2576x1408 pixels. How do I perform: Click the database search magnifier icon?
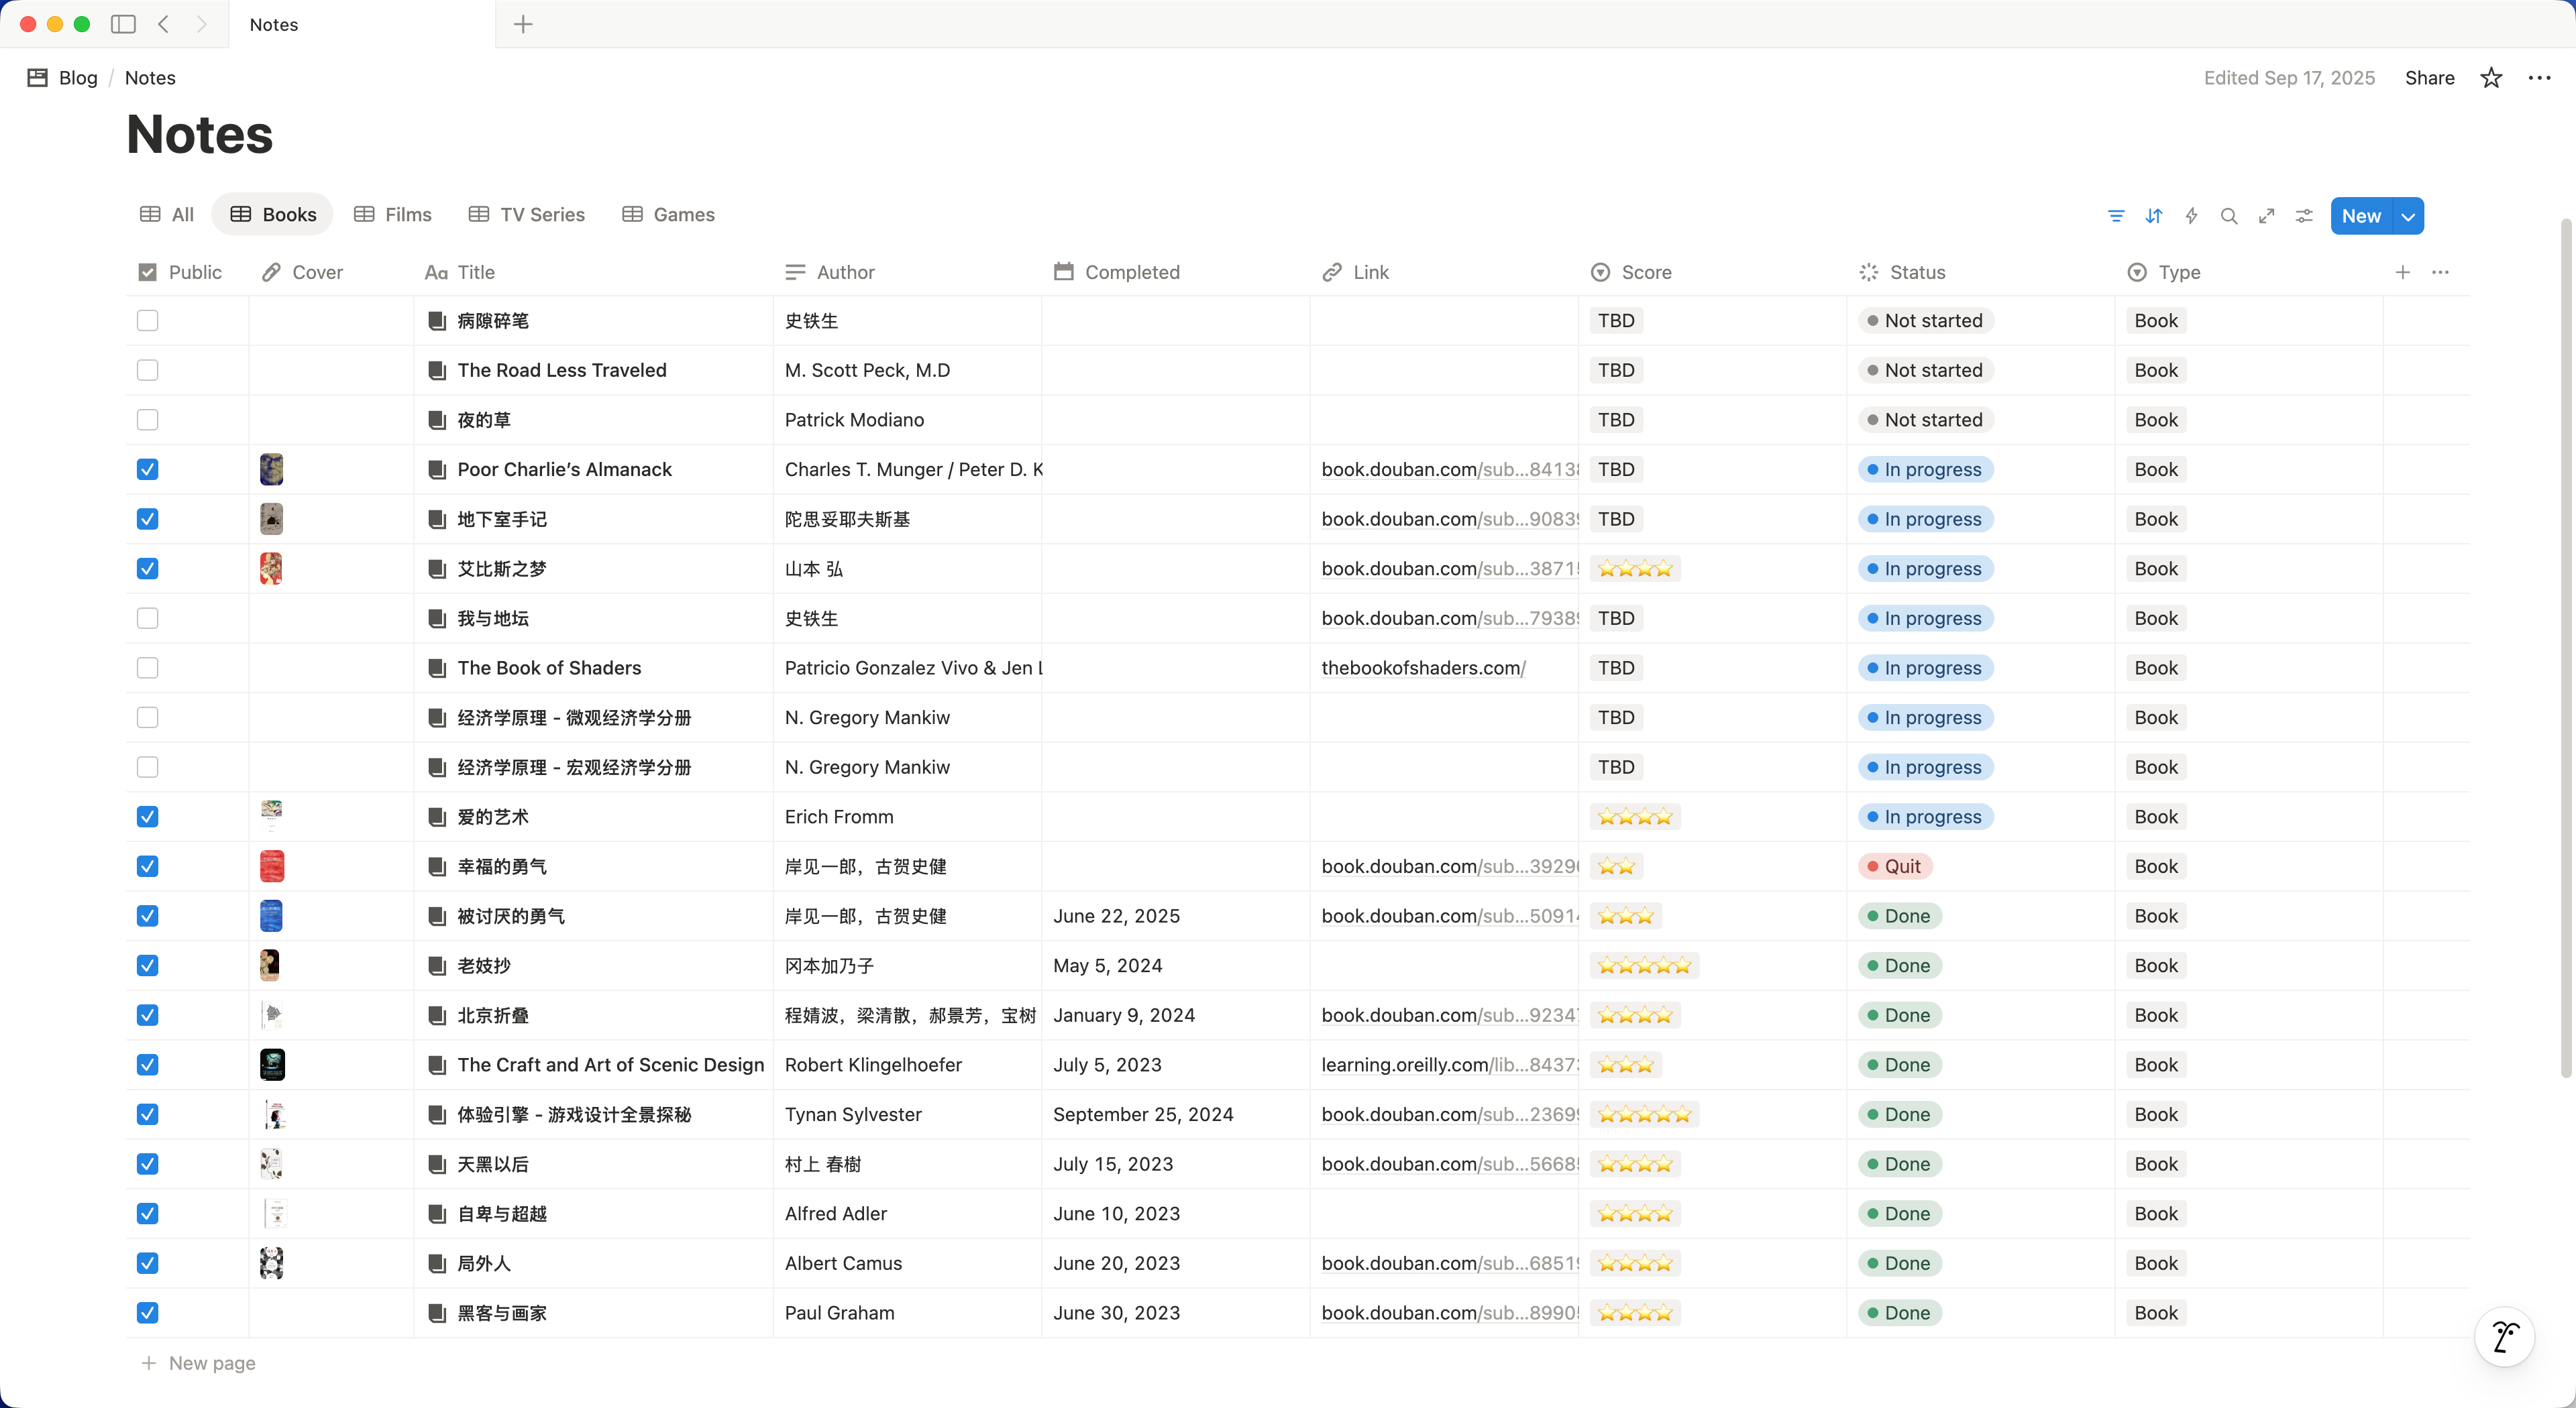coord(2229,216)
